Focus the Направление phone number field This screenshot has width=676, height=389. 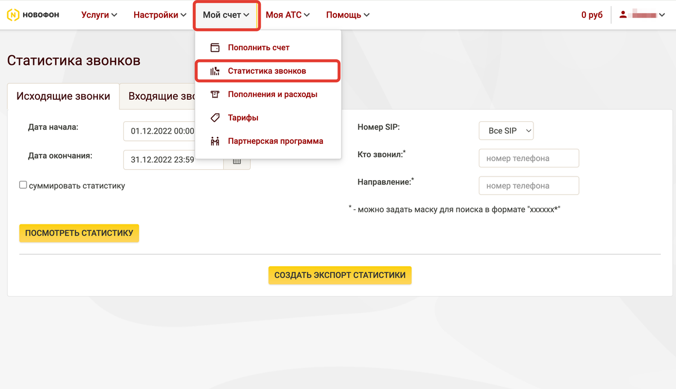pos(529,185)
